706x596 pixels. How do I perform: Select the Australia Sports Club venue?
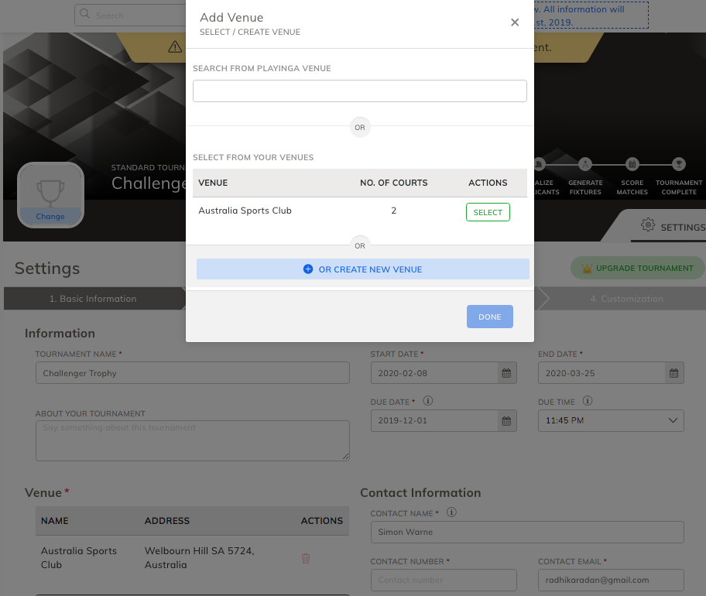(488, 212)
